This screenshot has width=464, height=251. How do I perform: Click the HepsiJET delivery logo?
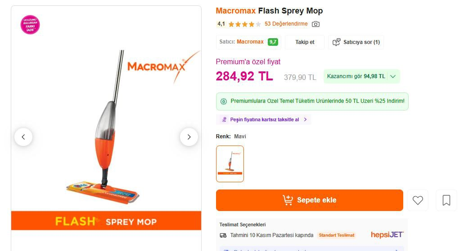coord(387,235)
